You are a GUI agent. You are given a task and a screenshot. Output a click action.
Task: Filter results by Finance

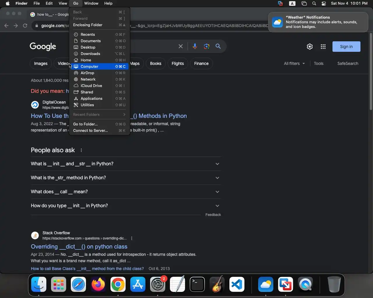201,63
